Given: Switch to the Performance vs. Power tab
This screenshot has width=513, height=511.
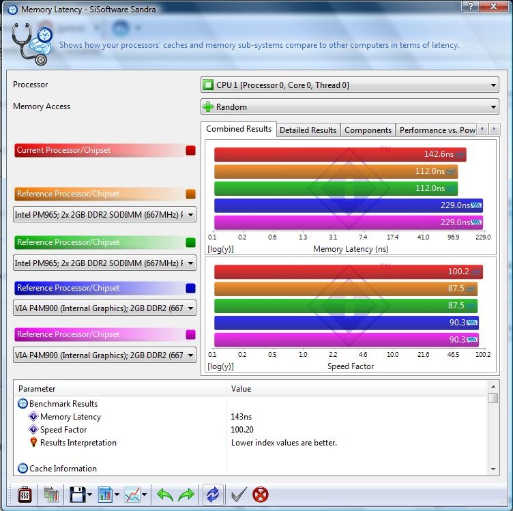Looking at the screenshot, I should (x=437, y=130).
